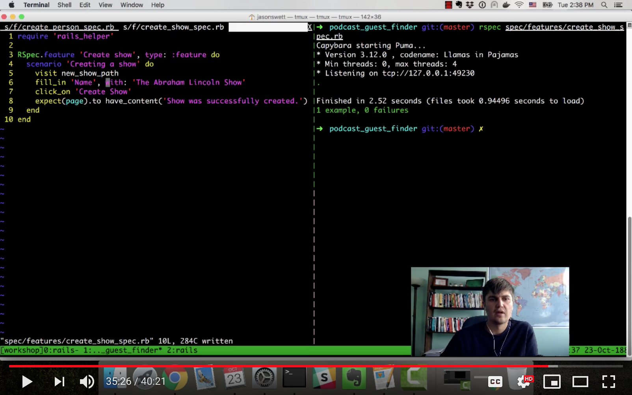This screenshot has height=395, width=632.
Task: Skip to the next video
Action: 59,381
